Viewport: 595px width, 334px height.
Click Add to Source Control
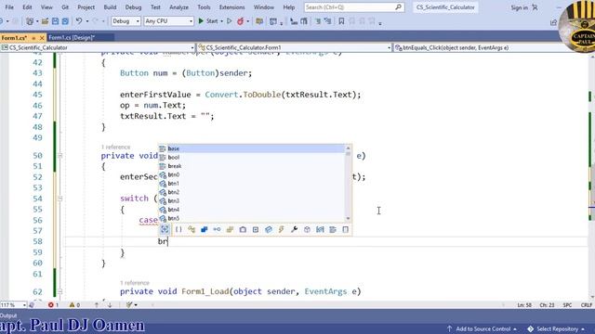[482, 328]
